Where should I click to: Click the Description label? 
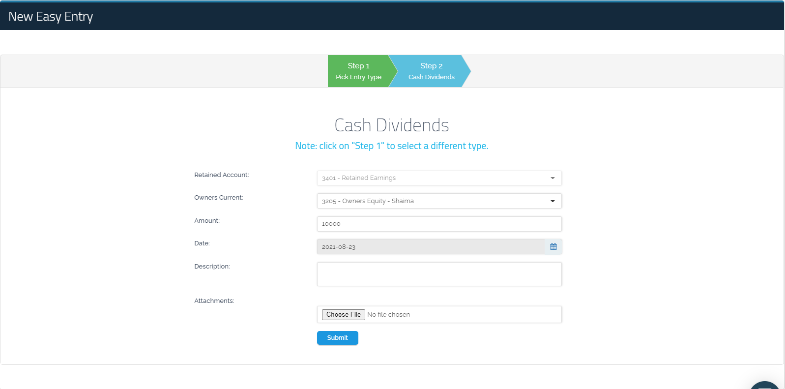(212, 267)
